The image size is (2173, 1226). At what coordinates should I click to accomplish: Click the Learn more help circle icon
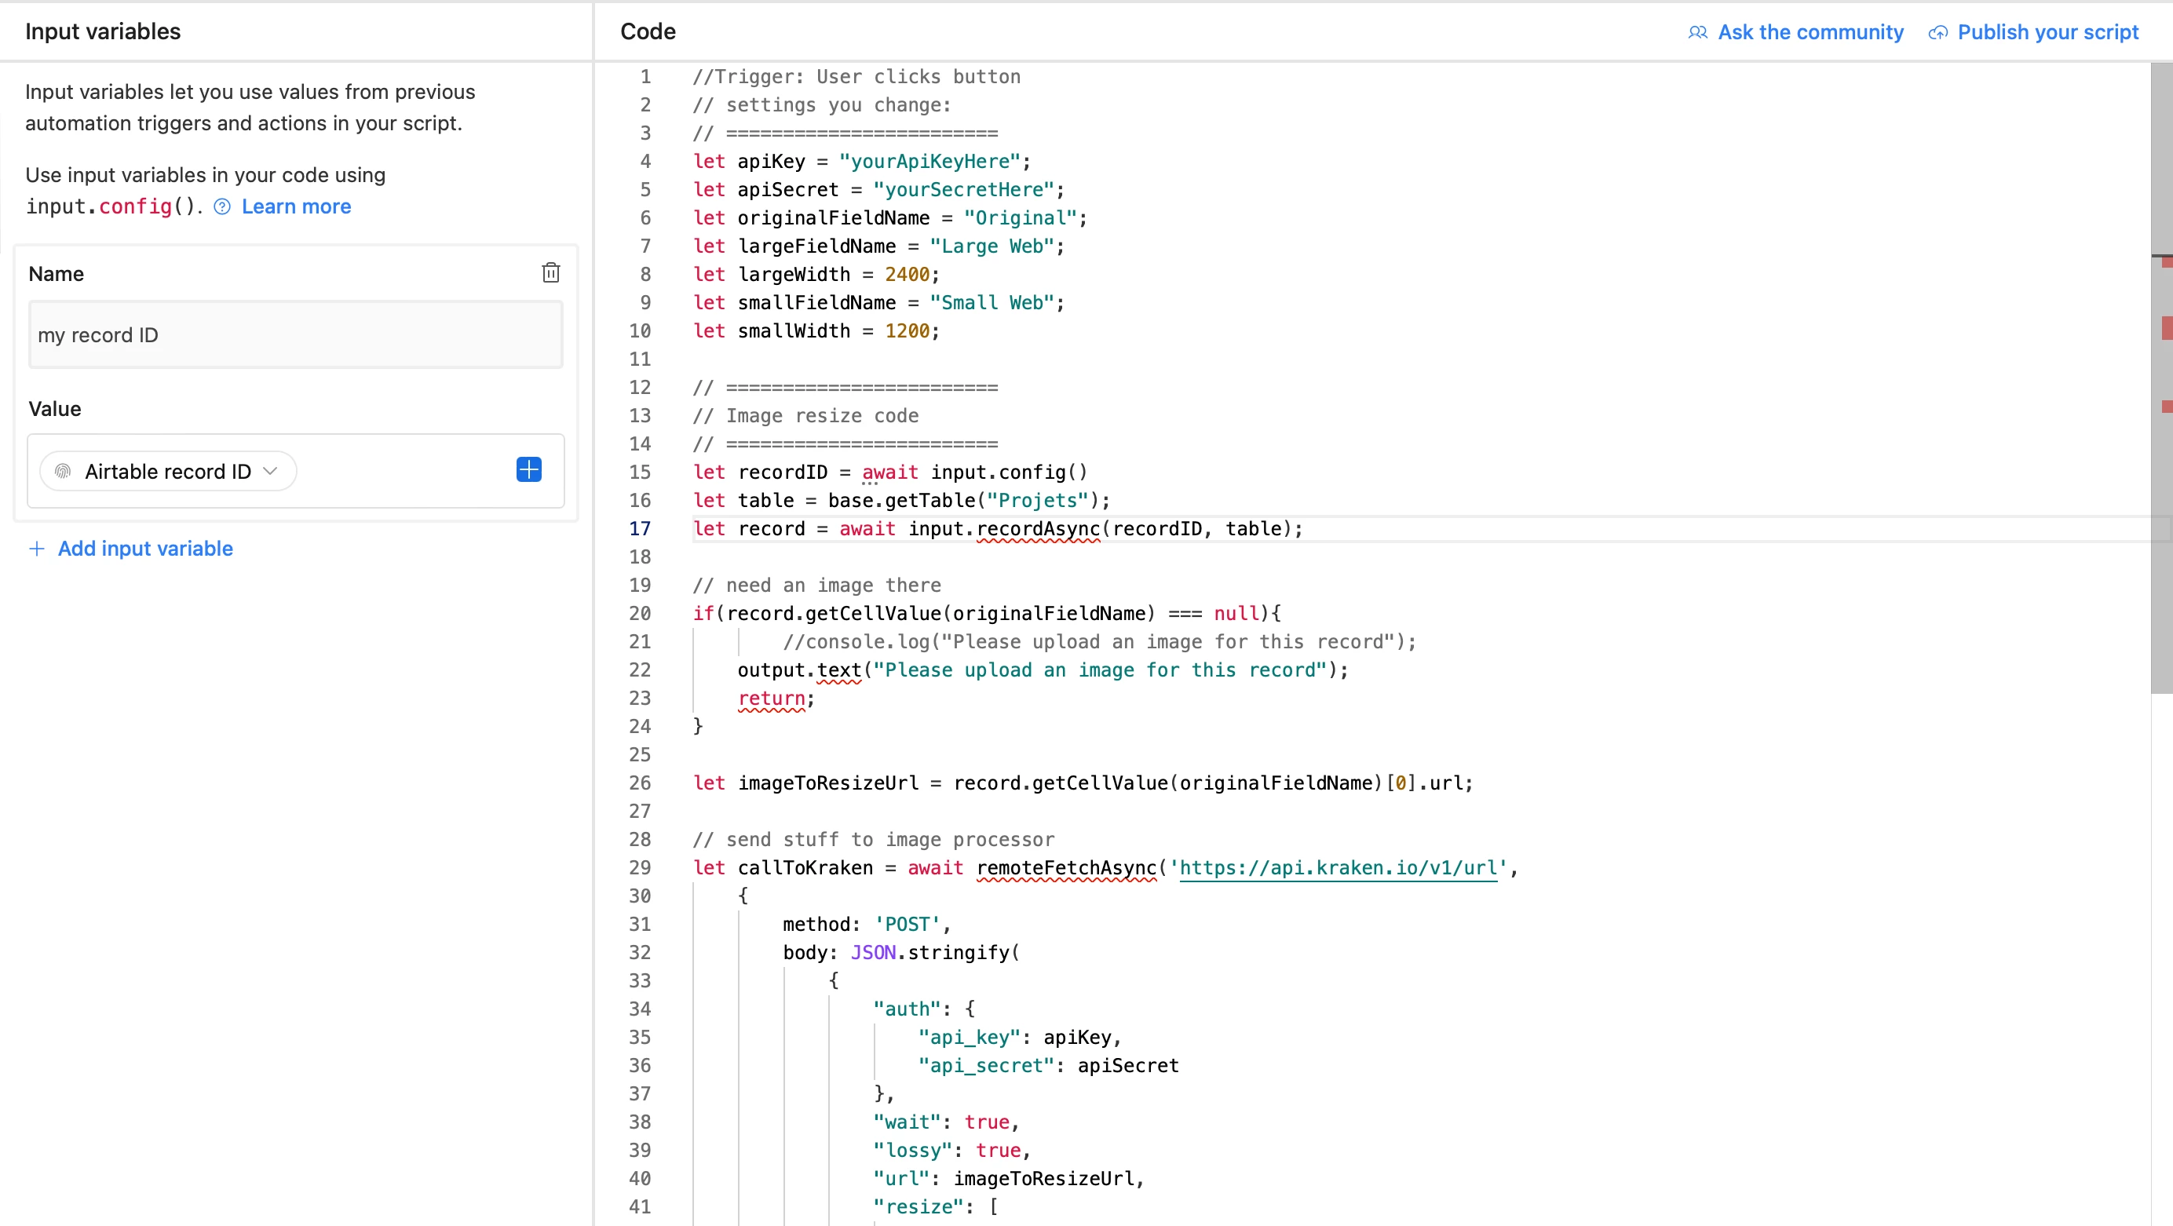click(x=222, y=206)
